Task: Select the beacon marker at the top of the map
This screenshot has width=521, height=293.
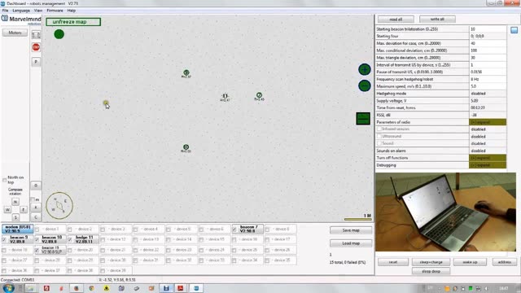Action: (x=186, y=72)
